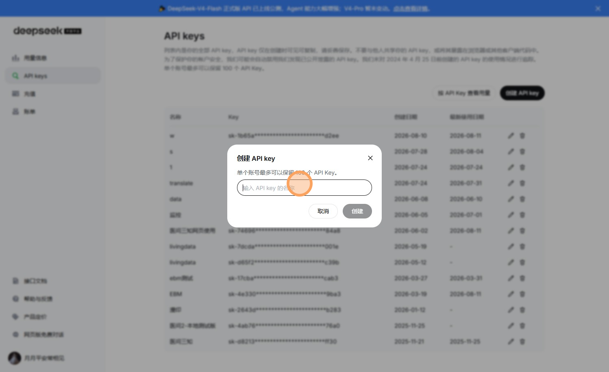Viewport: 609px width, 372px height.
Task: Open 接口文档 from the sidebar
Action: [53, 281]
